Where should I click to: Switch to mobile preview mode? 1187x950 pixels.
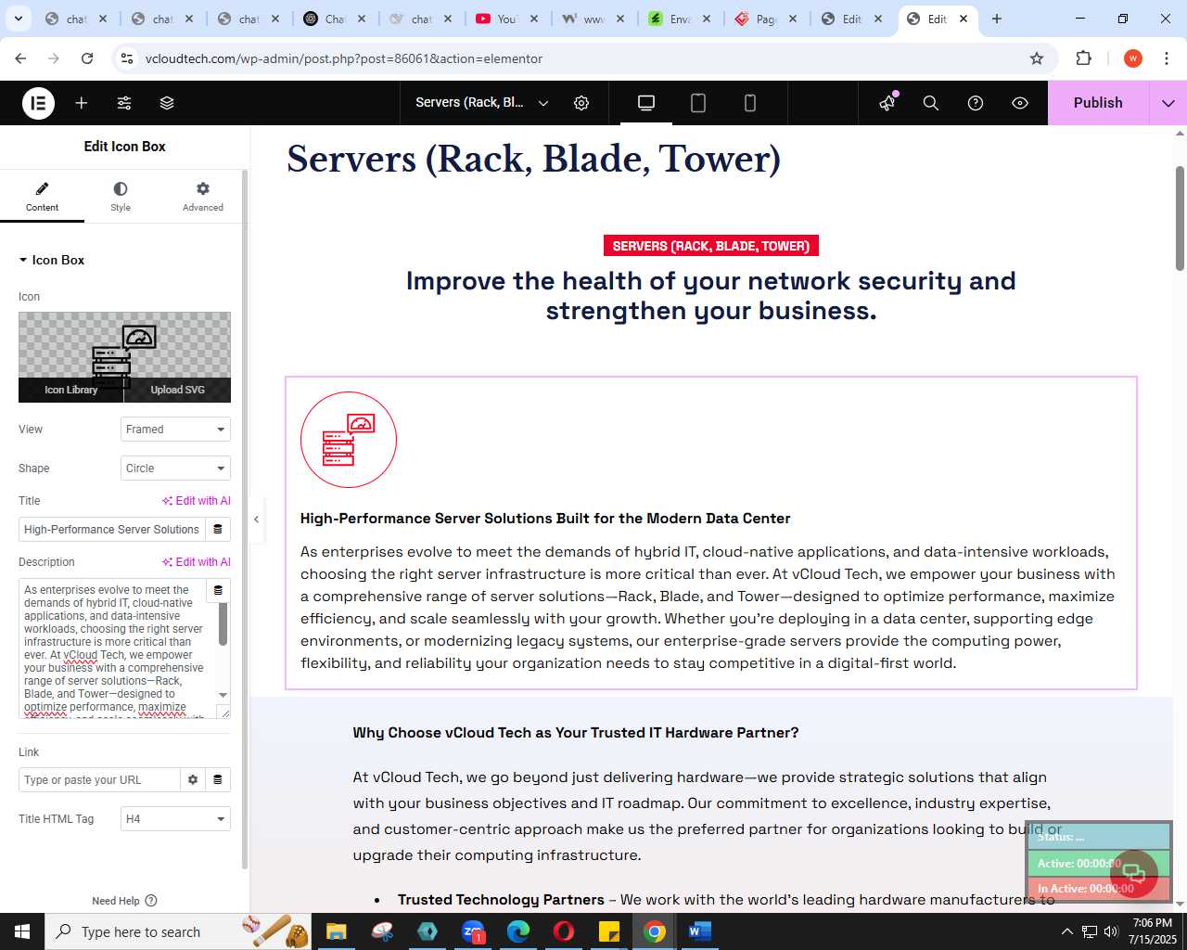[x=750, y=103]
